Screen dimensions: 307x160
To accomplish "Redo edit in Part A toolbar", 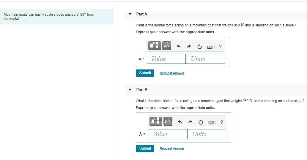I will point(189,47).
